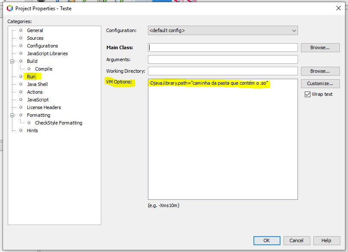The image size is (348, 252).
Task: Browse for the Working Directory
Action: point(320,71)
